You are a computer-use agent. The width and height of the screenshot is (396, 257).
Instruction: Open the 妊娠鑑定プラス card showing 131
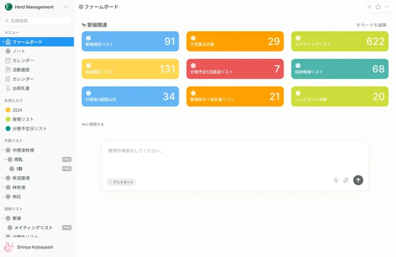pyautogui.click(x=130, y=69)
